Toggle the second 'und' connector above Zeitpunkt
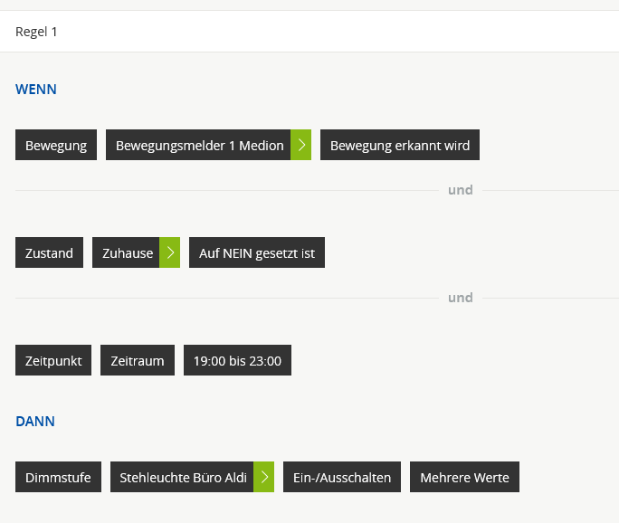This screenshot has width=619, height=523. [460, 298]
